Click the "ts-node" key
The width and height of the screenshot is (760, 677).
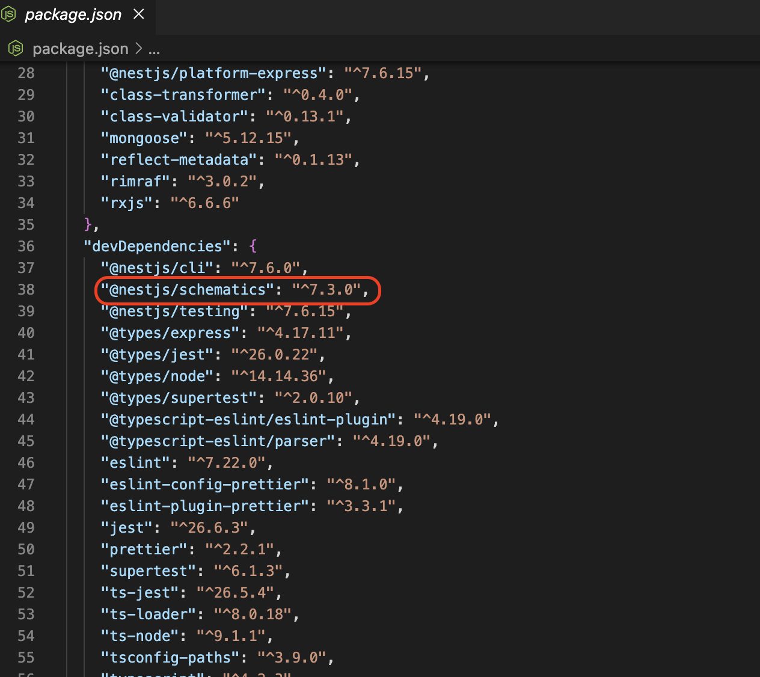click(x=140, y=636)
